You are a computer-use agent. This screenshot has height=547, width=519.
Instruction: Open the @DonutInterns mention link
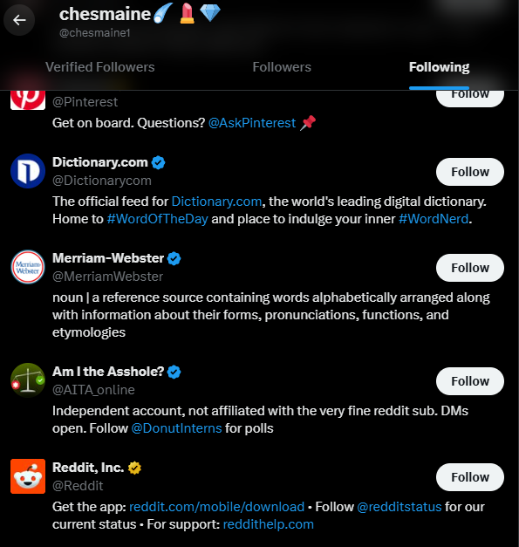[x=176, y=428]
